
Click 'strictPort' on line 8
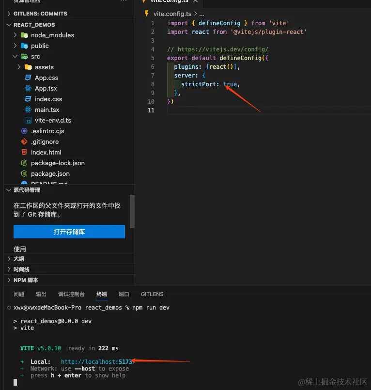199,84
